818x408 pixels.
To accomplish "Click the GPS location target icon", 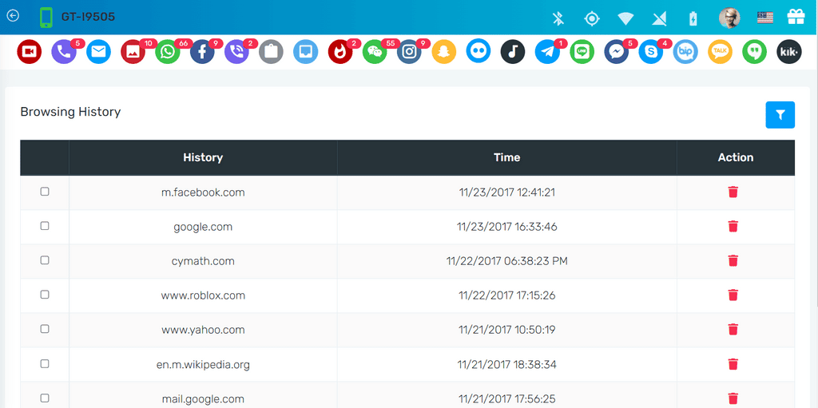I will (592, 19).
